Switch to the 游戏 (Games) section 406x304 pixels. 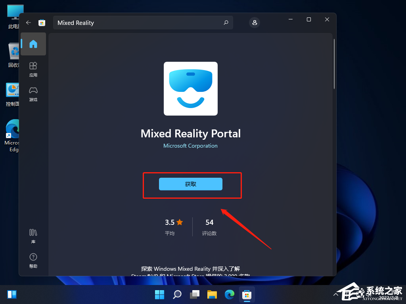(33, 94)
